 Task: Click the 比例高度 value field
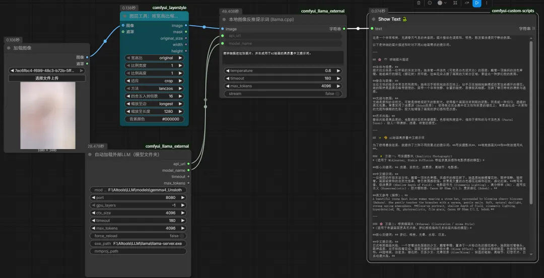point(155,73)
